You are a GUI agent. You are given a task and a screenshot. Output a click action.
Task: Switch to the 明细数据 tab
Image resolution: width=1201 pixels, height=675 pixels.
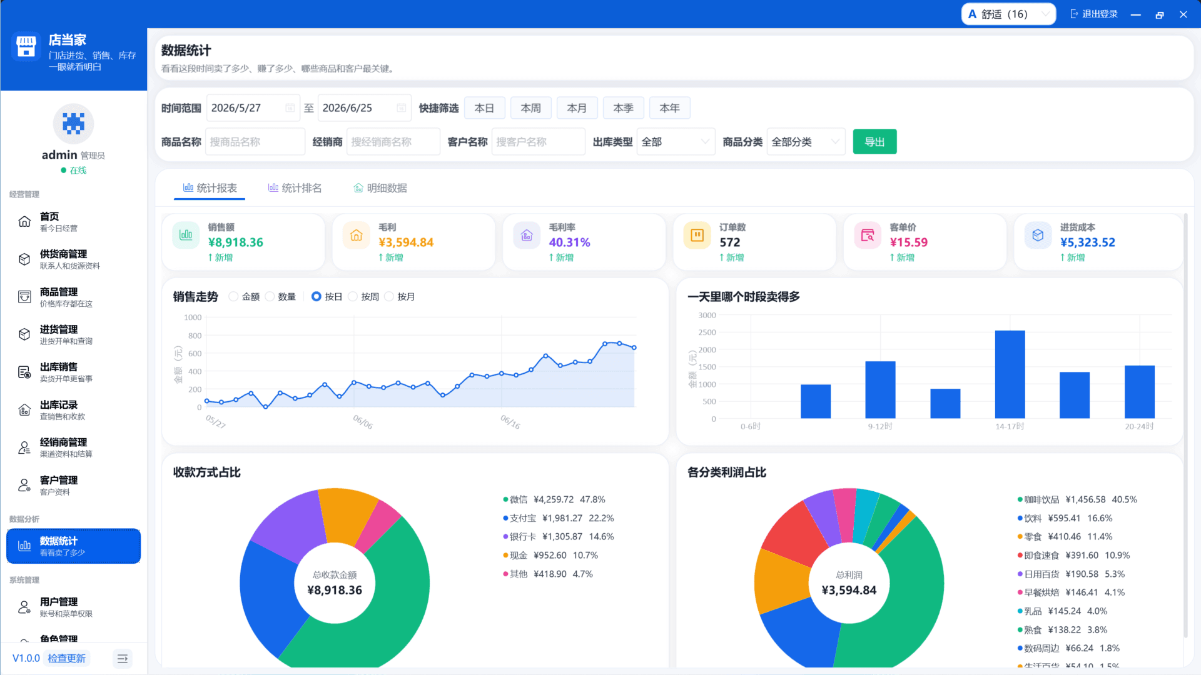pos(380,188)
